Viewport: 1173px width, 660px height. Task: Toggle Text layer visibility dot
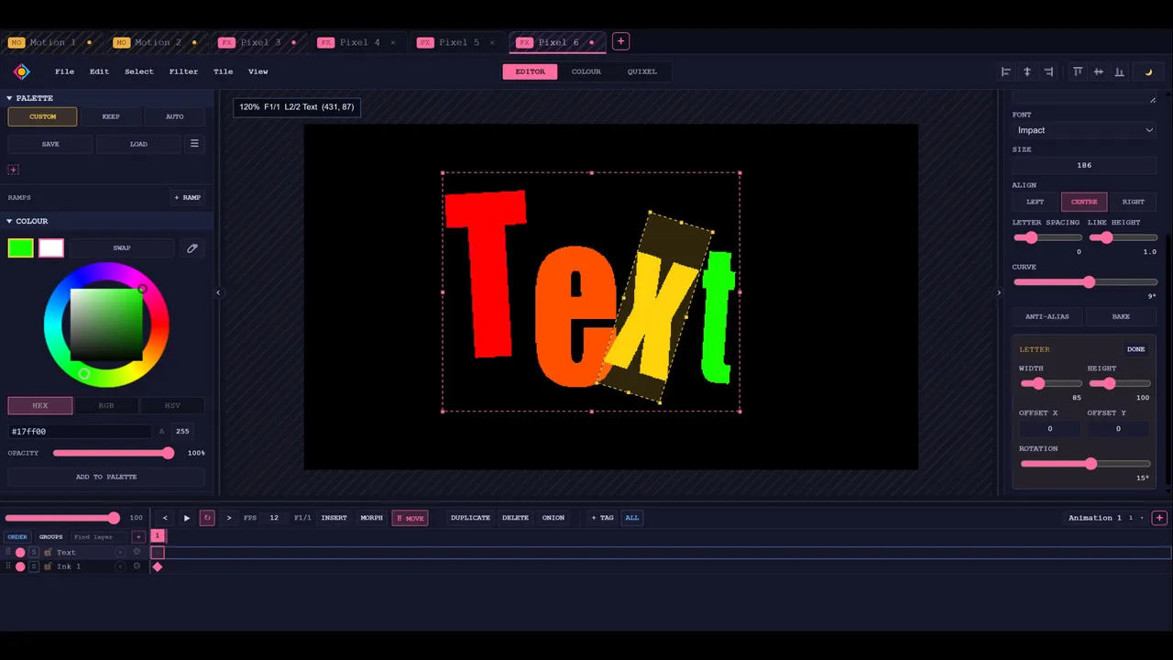pos(20,553)
